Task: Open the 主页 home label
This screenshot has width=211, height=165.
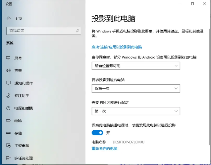Action: (18, 19)
